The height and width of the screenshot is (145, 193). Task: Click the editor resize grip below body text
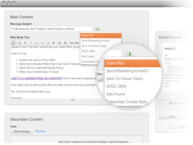[x=73, y=100]
